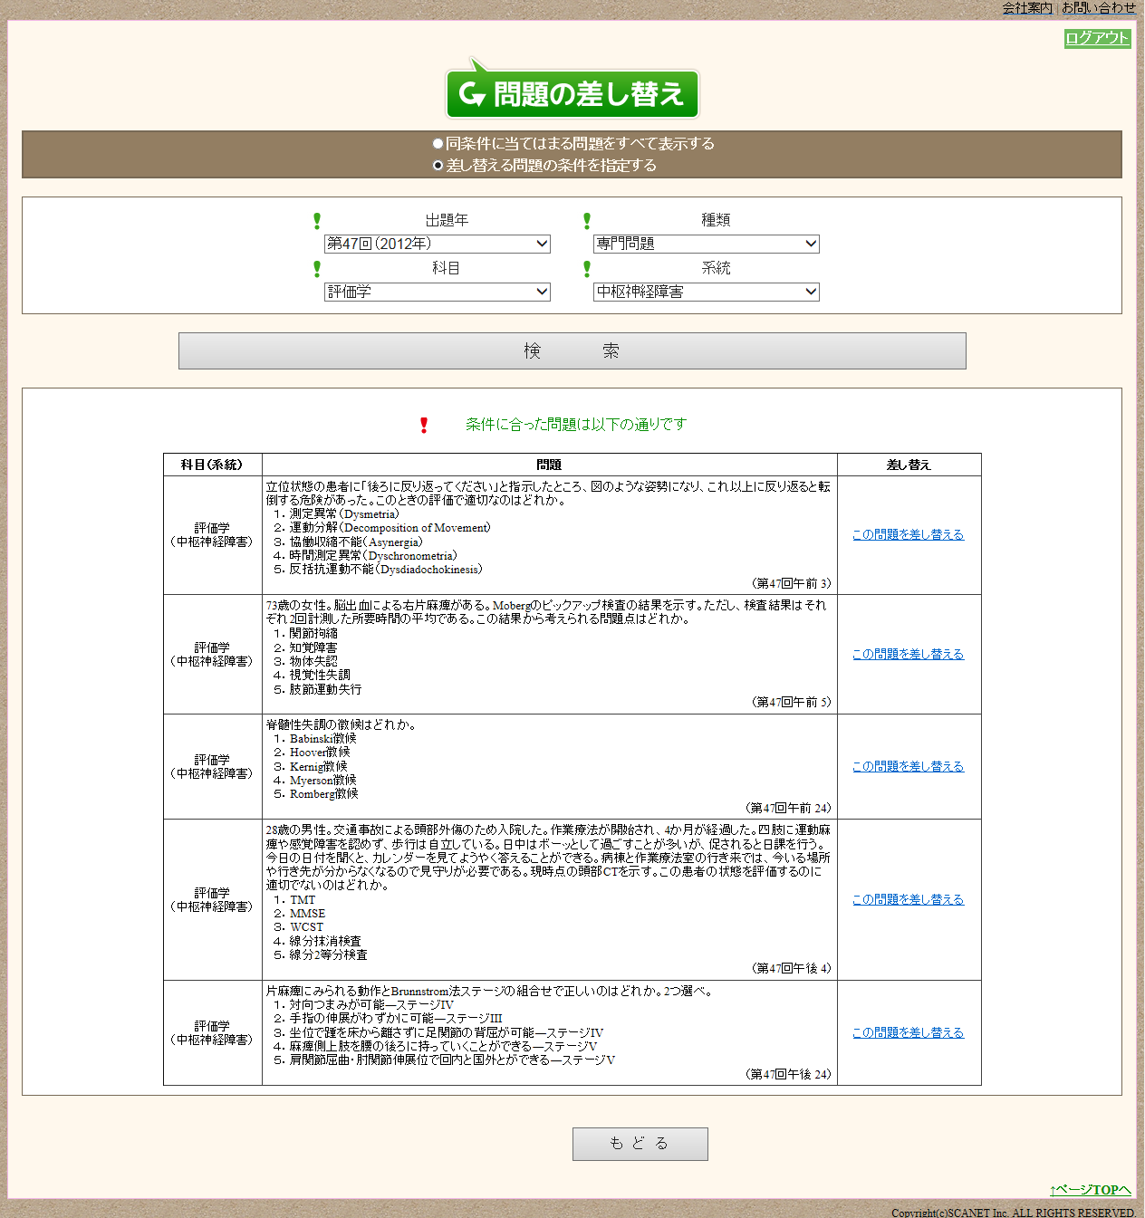Click green exclamation icon beside 出題年

click(x=317, y=221)
